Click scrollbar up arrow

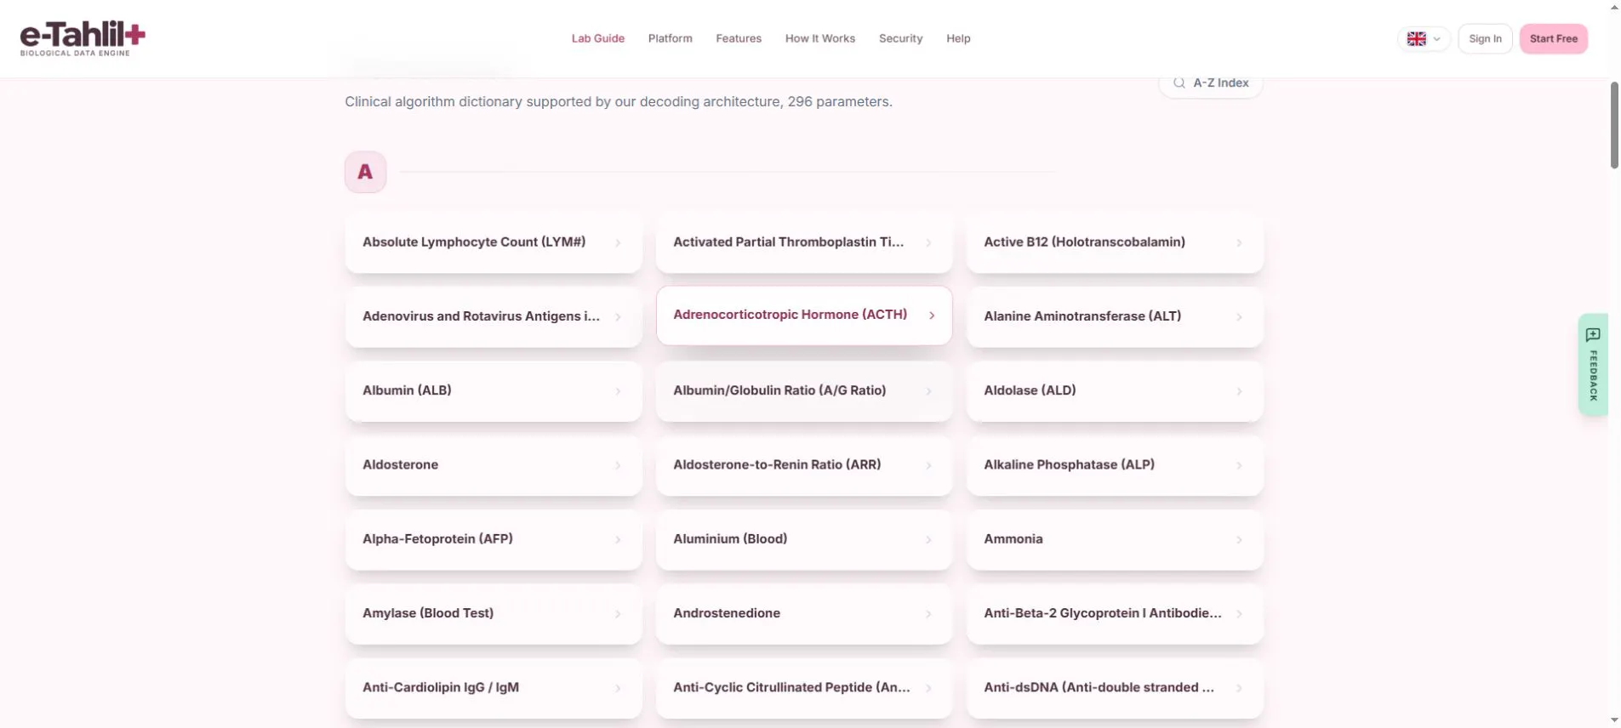click(1614, 7)
